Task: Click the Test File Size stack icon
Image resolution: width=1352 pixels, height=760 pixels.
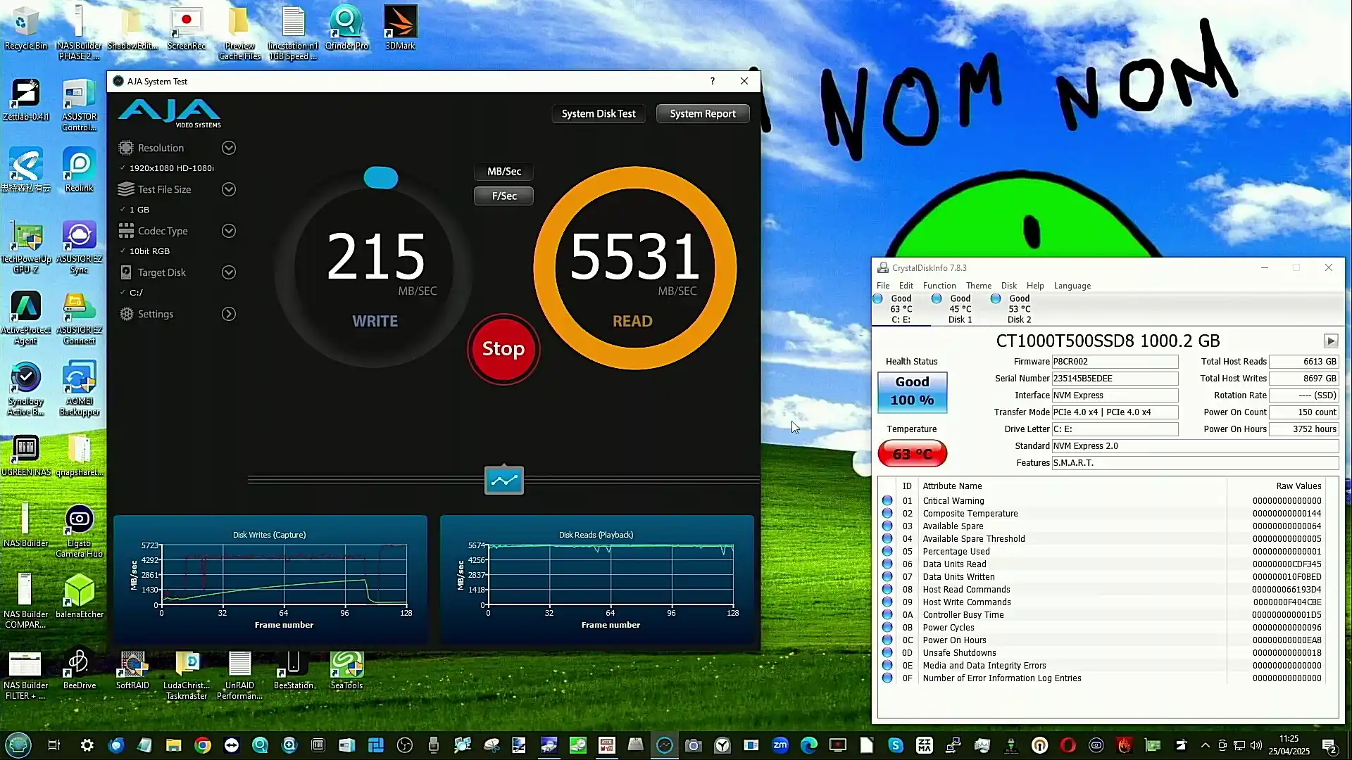Action: (x=126, y=189)
